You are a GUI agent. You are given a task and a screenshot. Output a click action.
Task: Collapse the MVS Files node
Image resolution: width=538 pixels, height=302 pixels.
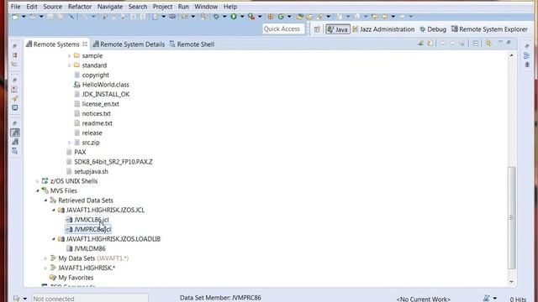point(38,190)
